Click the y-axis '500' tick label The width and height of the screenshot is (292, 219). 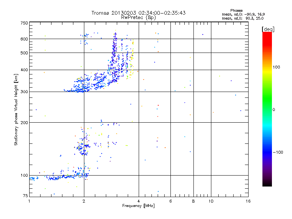(x=24, y=53)
